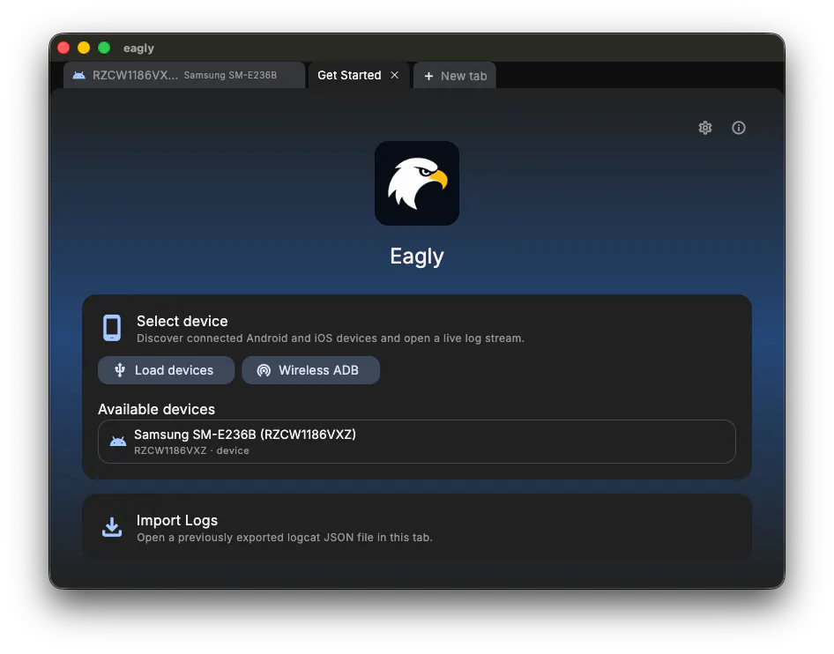Select the Samsung SM-E236B (RZCW1186VXZ) device

point(416,442)
